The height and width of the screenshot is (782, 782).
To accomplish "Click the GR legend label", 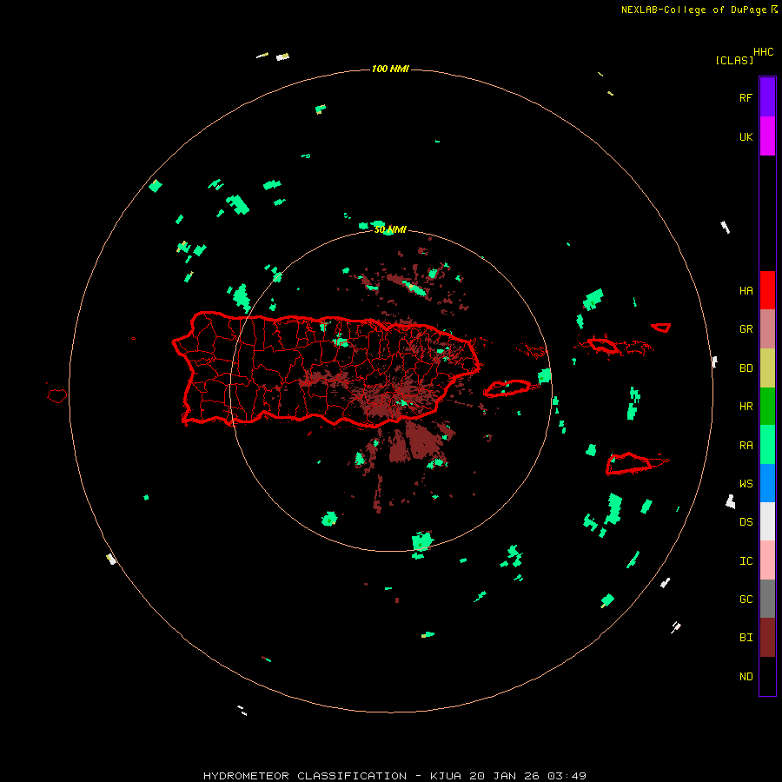I will 746,328.
